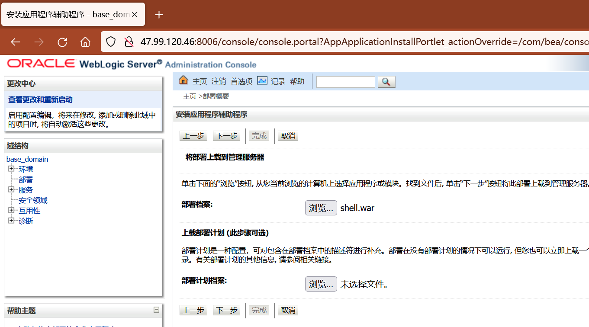Open the 查看更改和重新启动 link
The image size is (589, 327).
click(x=40, y=99)
